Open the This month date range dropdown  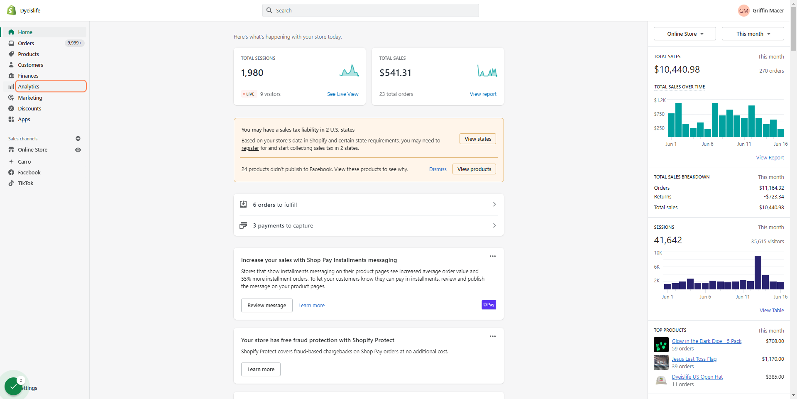[753, 34]
